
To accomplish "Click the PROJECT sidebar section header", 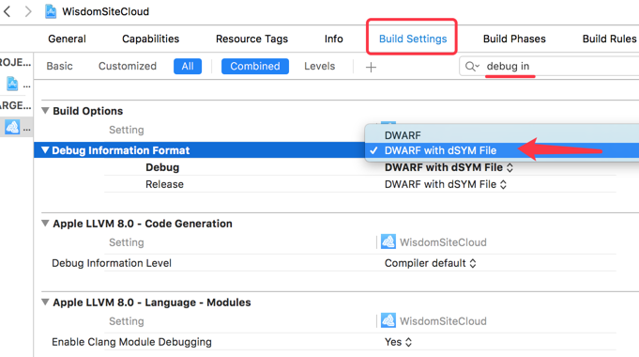I will click(x=16, y=62).
